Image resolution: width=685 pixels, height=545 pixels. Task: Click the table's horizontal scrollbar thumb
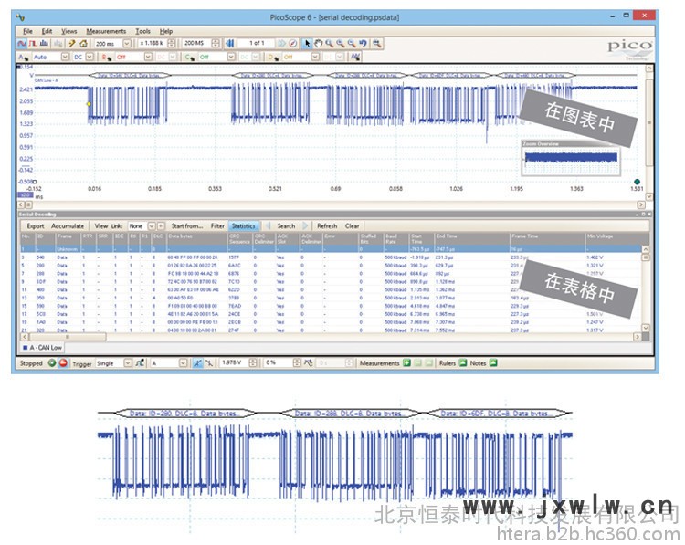(68, 337)
